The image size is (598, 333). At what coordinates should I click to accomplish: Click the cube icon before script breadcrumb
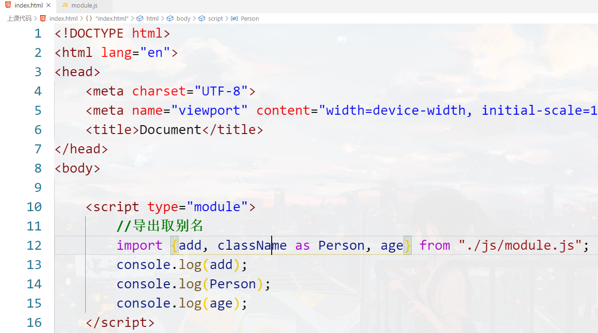(202, 18)
